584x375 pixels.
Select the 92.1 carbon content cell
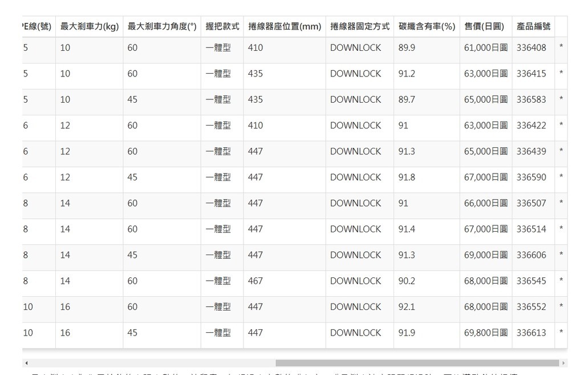407,307
